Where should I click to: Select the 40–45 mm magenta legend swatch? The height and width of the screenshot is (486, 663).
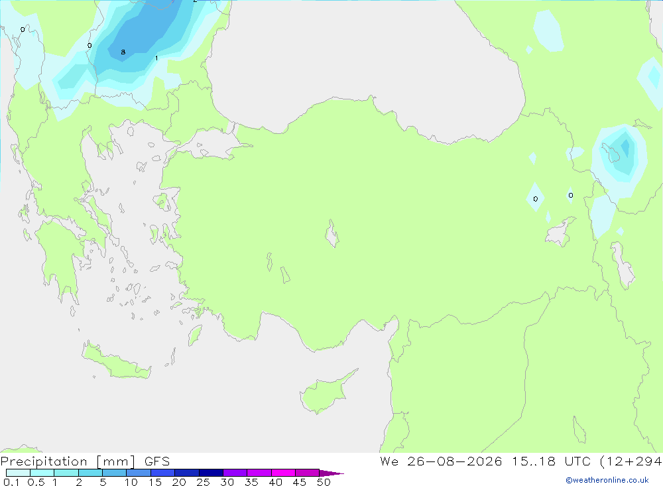click(x=283, y=473)
